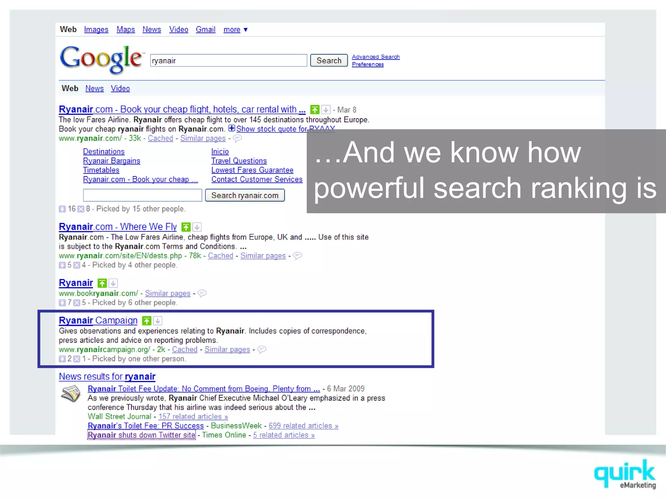Open the more dropdown in top navigation
666x500 pixels.
[235, 30]
